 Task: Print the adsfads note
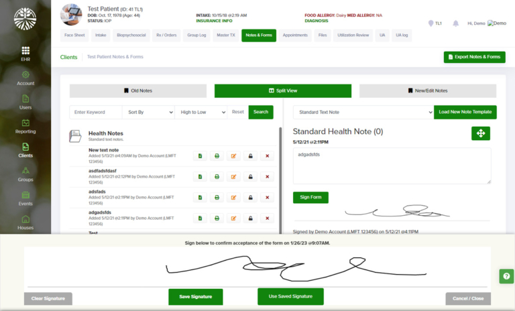tap(217, 197)
